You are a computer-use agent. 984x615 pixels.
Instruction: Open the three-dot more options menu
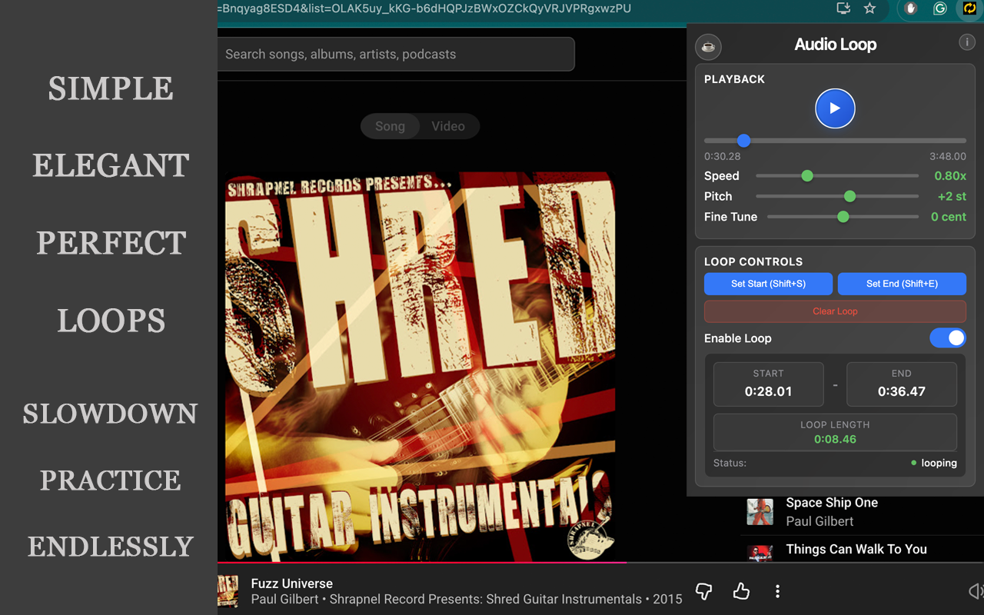coord(777,590)
